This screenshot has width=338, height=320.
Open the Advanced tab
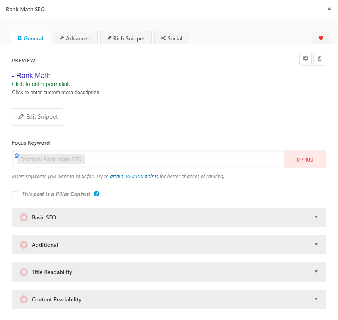coord(75,38)
